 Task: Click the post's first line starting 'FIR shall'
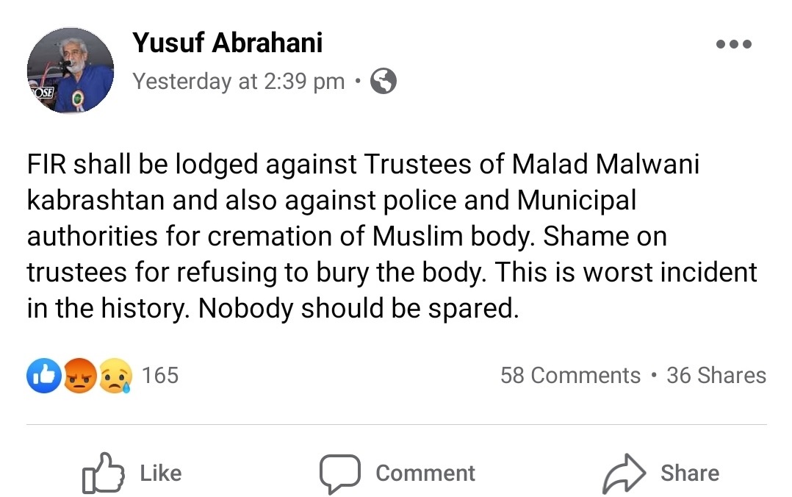point(363,164)
